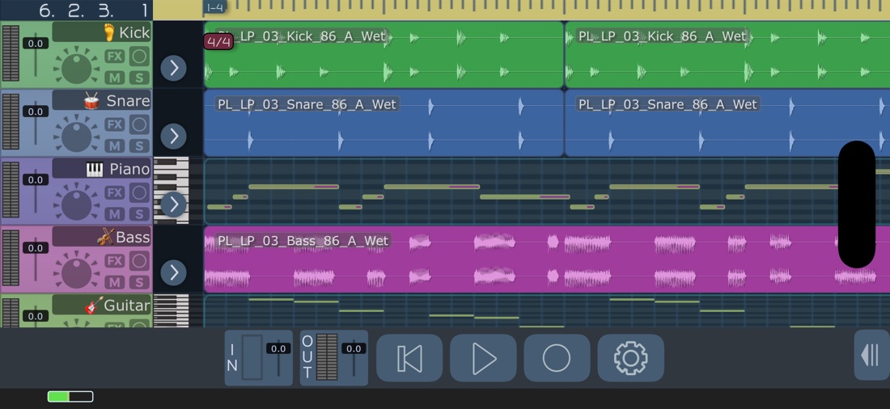The height and width of the screenshot is (409, 890).
Task: Arm recording on the Kick track
Action: 139,56
